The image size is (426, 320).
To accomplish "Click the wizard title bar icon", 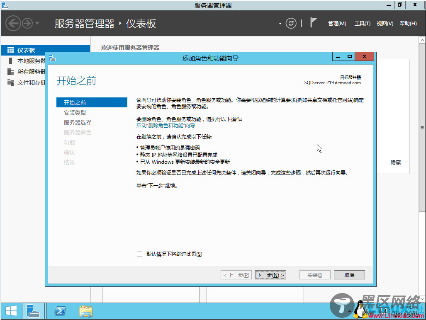I will coord(52,58).
